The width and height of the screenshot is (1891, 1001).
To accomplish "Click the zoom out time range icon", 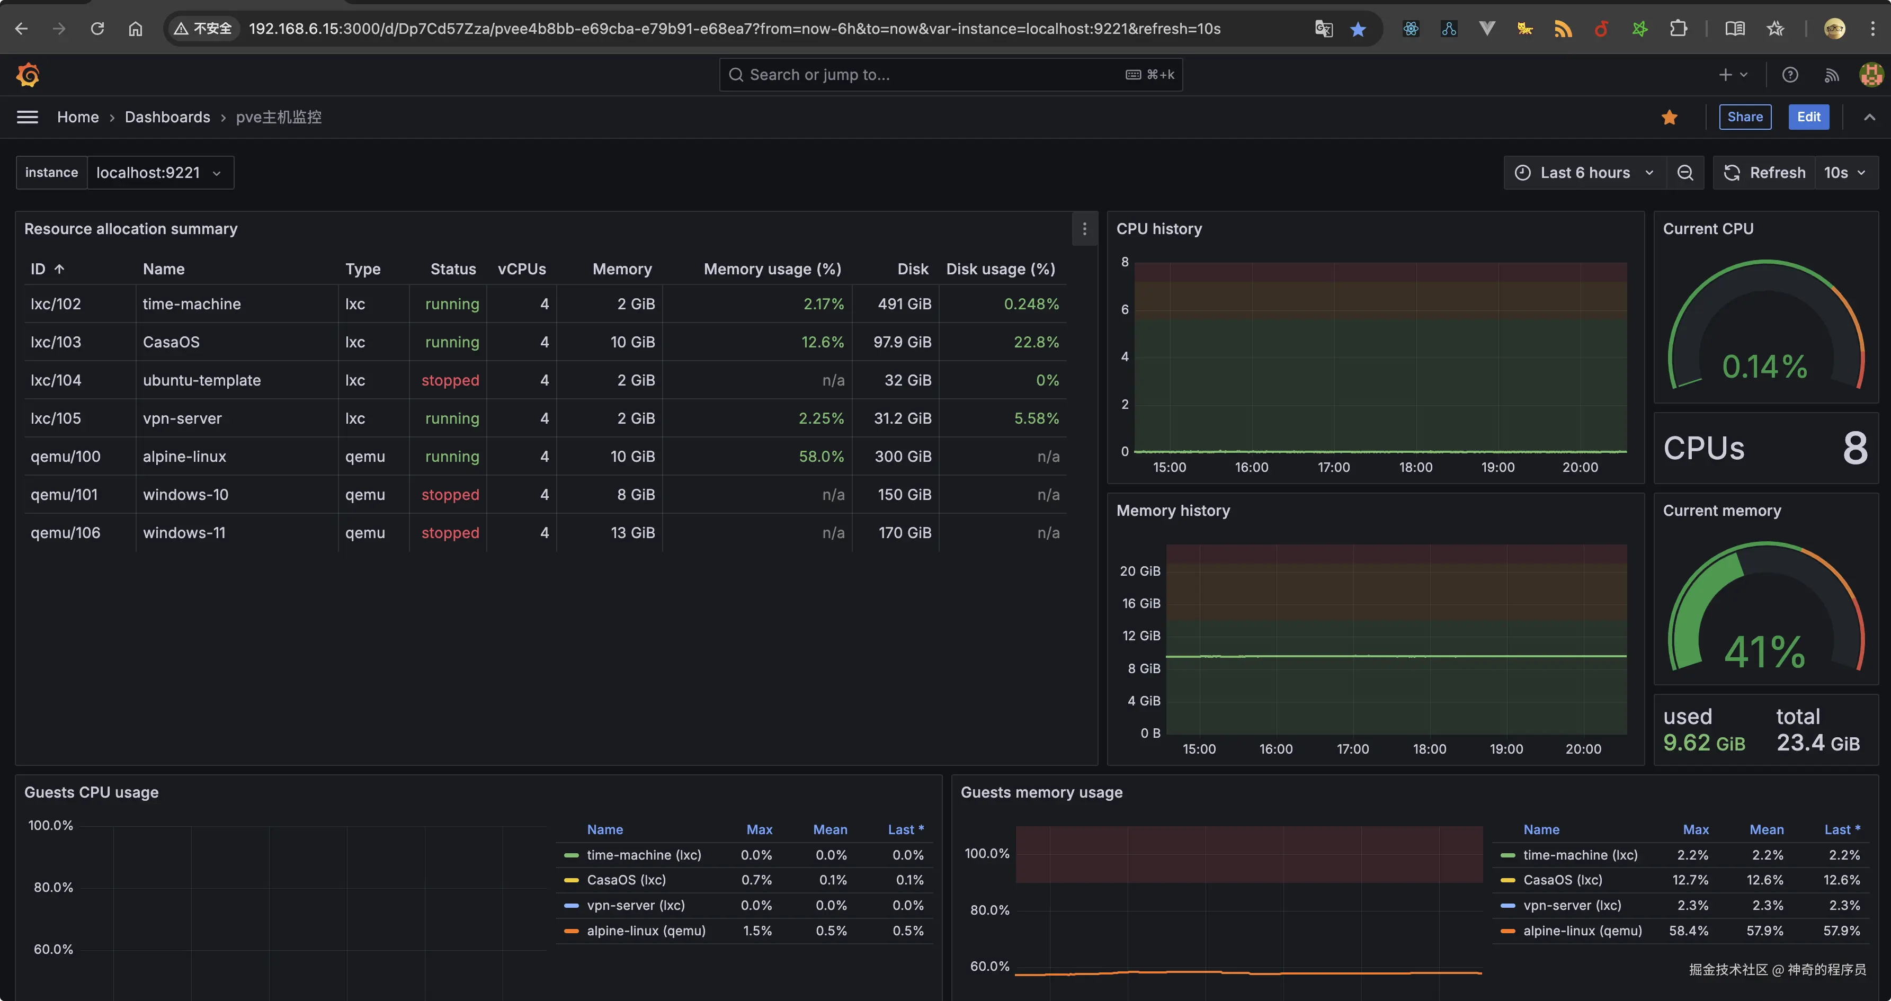I will pyautogui.click(x=1685, y=173).
